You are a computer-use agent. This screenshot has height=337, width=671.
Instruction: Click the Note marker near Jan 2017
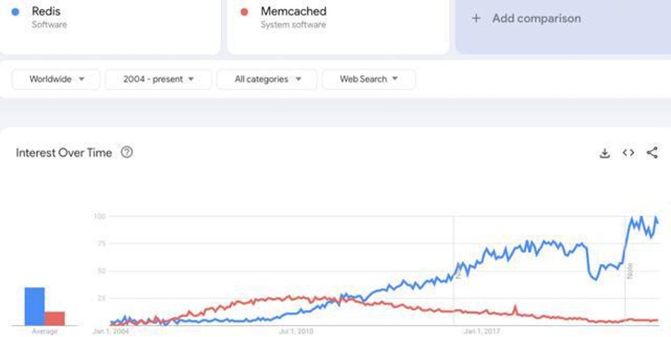point(457,272)
